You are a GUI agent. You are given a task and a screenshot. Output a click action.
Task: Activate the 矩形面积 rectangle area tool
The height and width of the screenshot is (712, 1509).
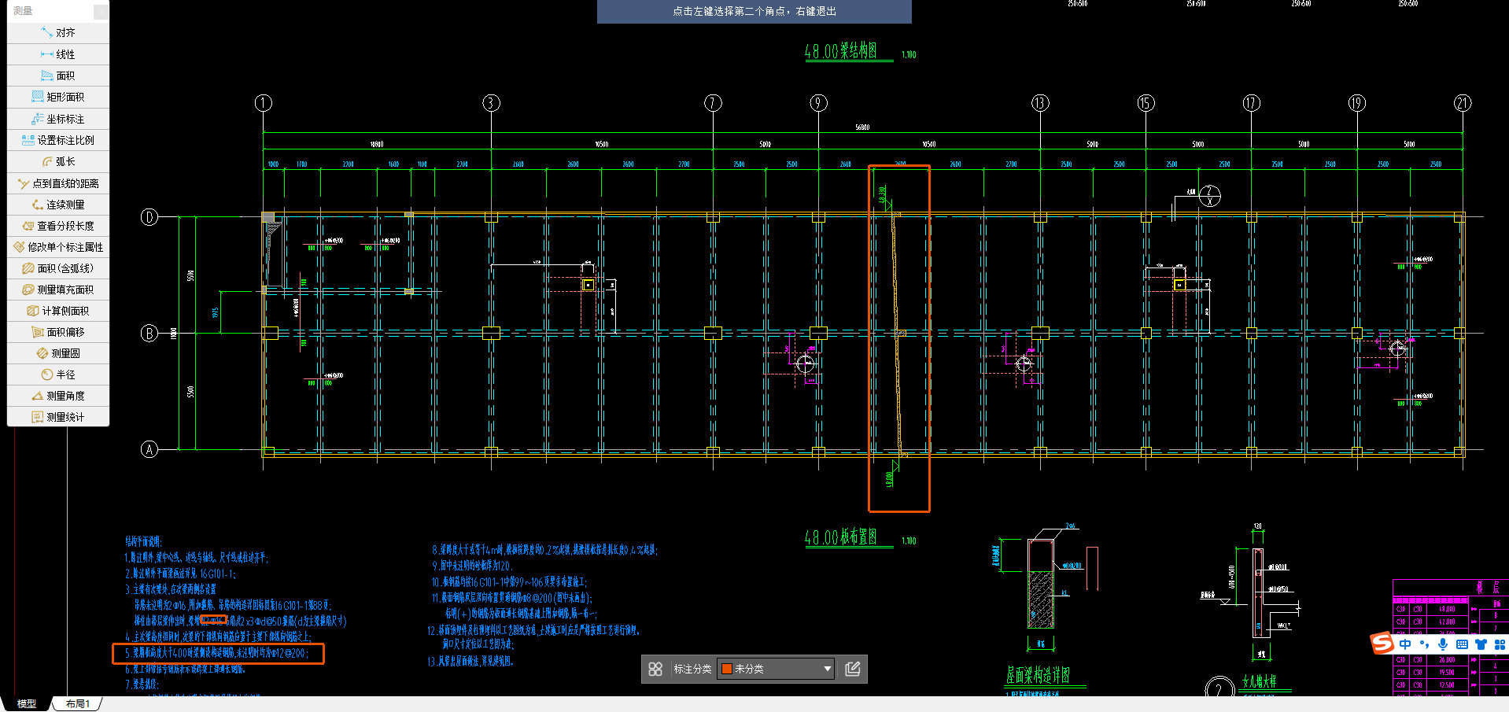pyautogui.click(x=58, y=97)
